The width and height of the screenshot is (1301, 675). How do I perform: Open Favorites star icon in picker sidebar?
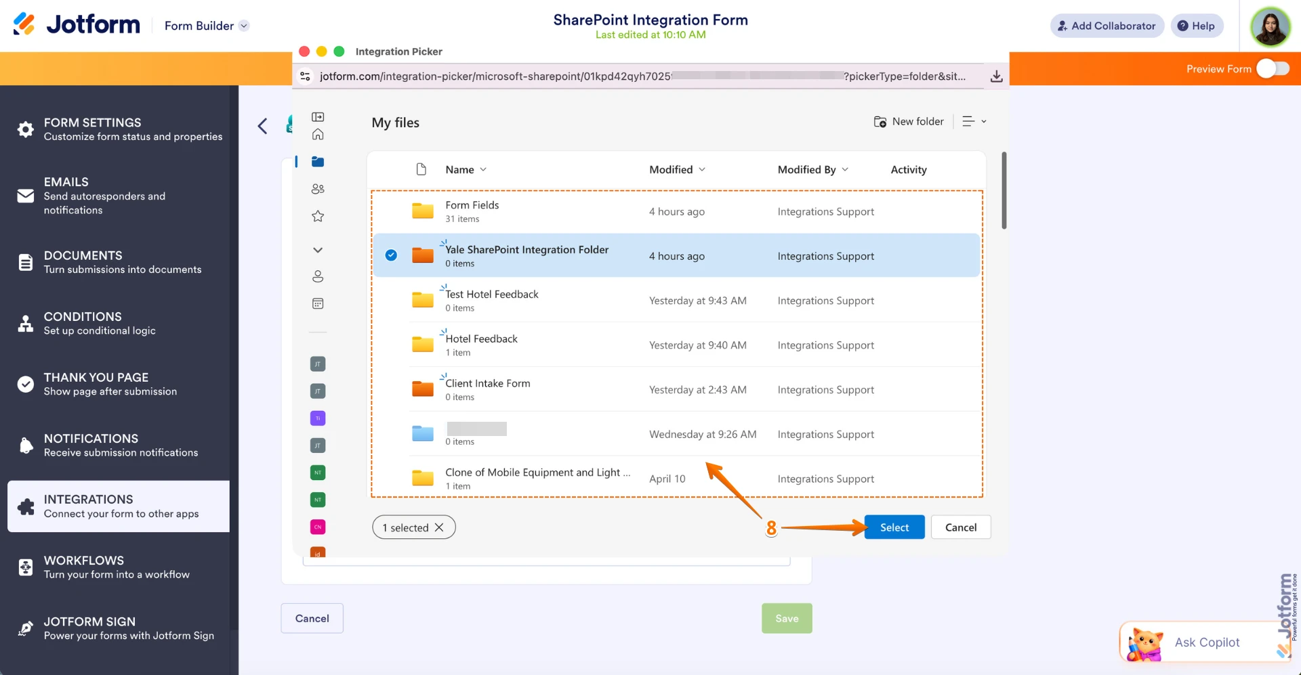tap(318, 216)
